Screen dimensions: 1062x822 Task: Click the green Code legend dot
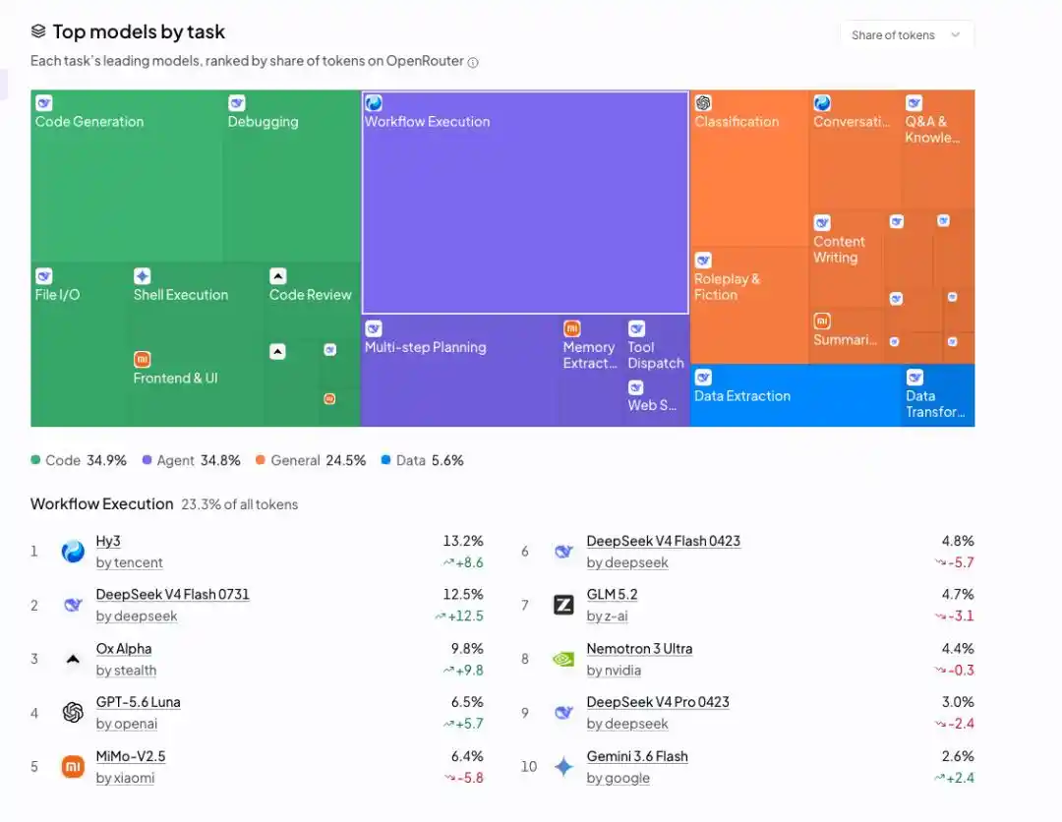[35, 460]
